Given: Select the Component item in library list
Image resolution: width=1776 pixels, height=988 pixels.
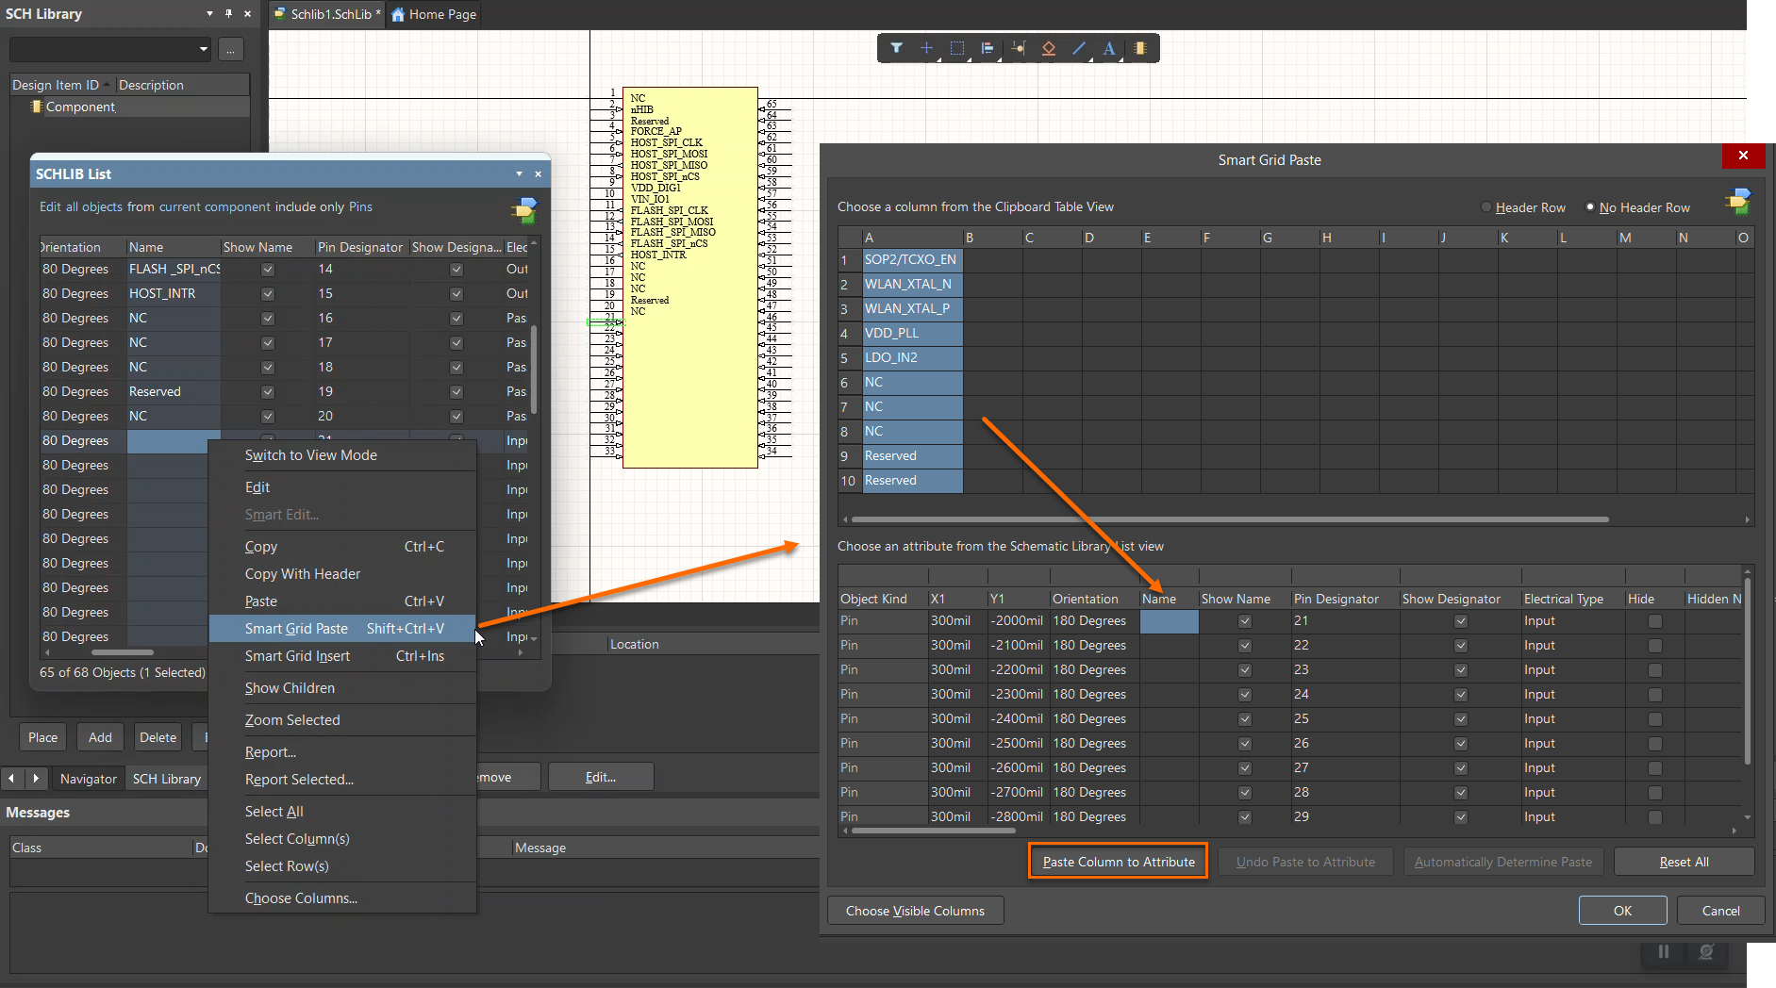Looking at the screenshot, I should pyautogui.click(x=80, y=107).
